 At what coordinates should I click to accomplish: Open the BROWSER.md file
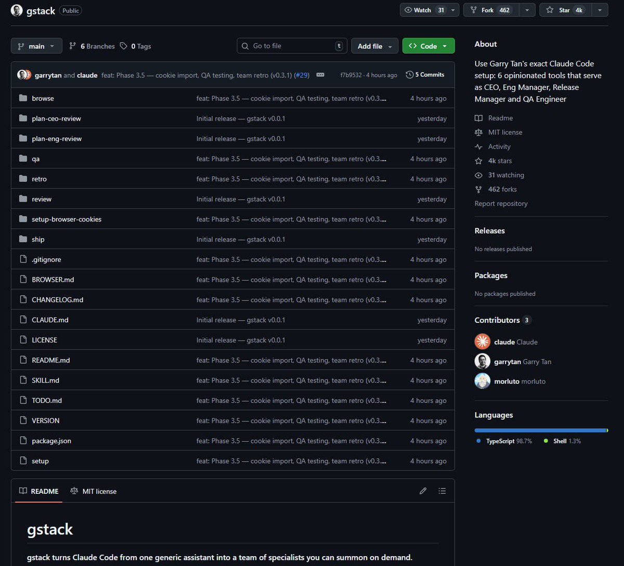[x=53, y=280]
